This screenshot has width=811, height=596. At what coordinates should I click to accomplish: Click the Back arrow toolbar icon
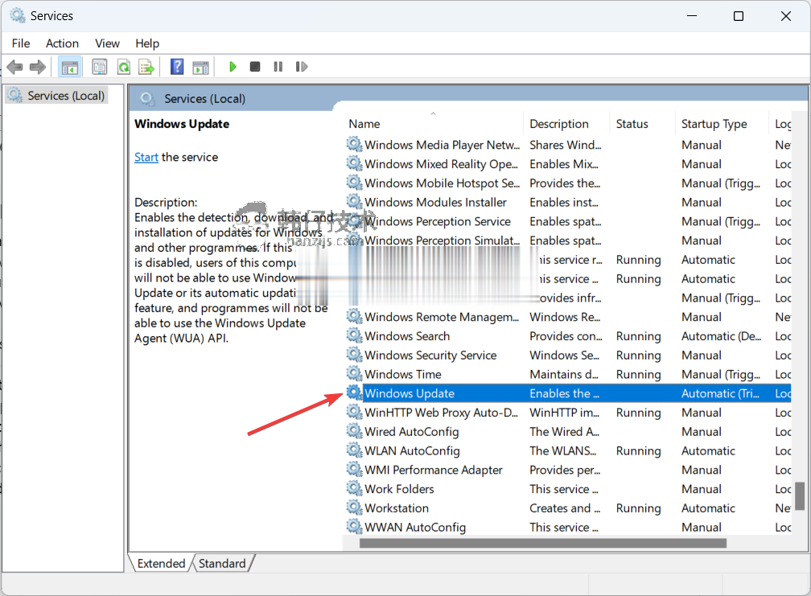click(15, 67)
